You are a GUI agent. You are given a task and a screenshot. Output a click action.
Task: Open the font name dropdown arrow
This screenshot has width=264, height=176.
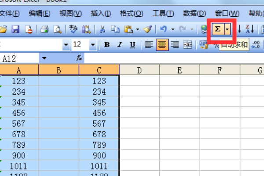coord(66,45)
